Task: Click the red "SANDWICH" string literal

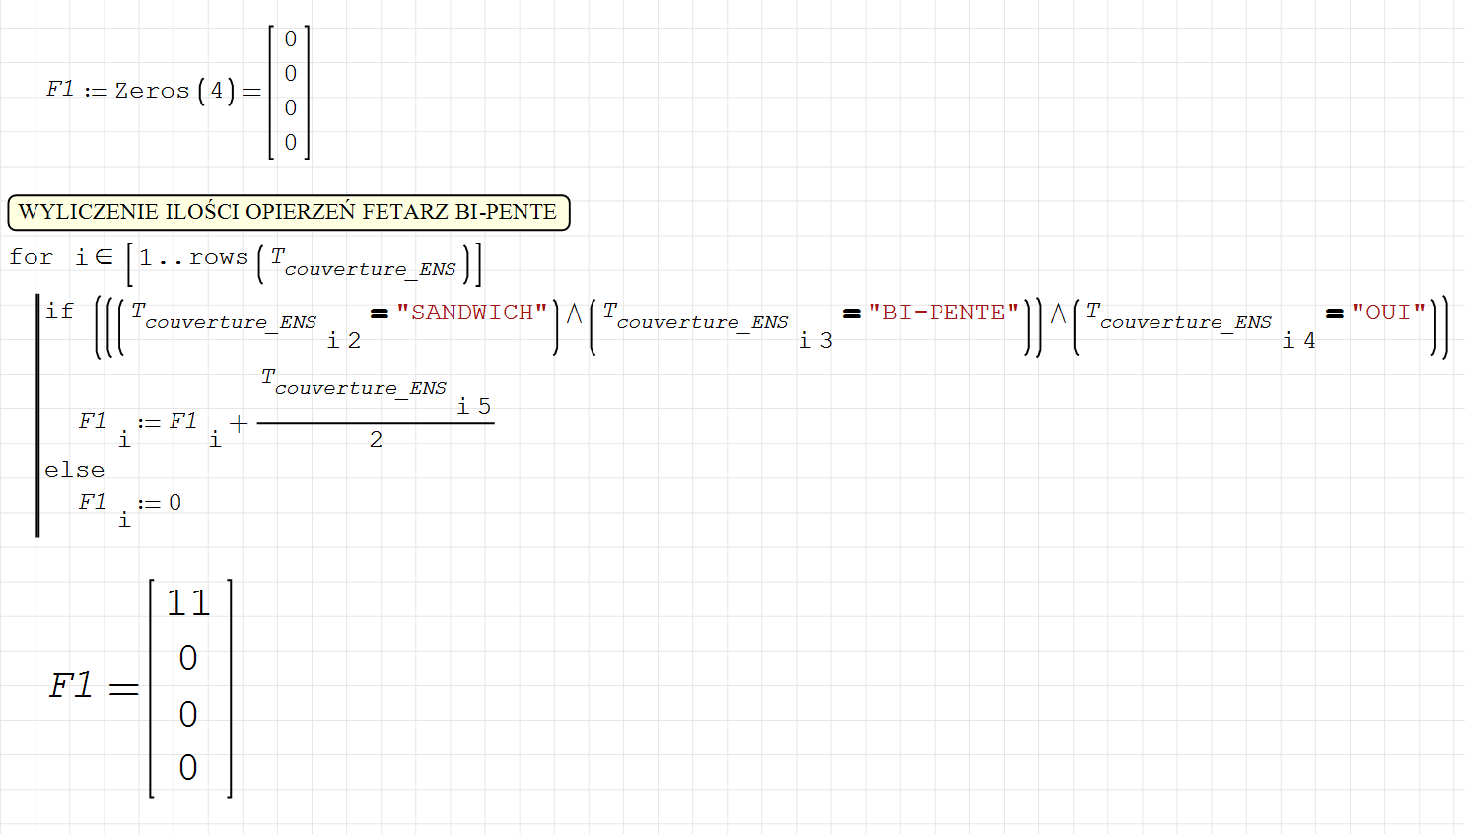Action: (471, 313)
